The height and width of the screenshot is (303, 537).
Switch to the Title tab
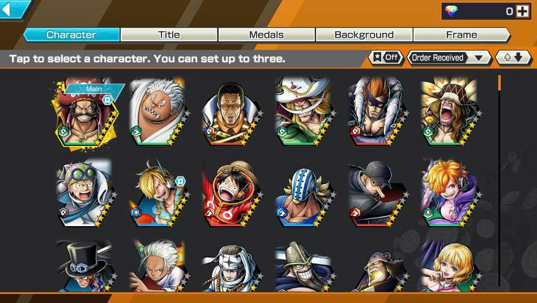169,35
